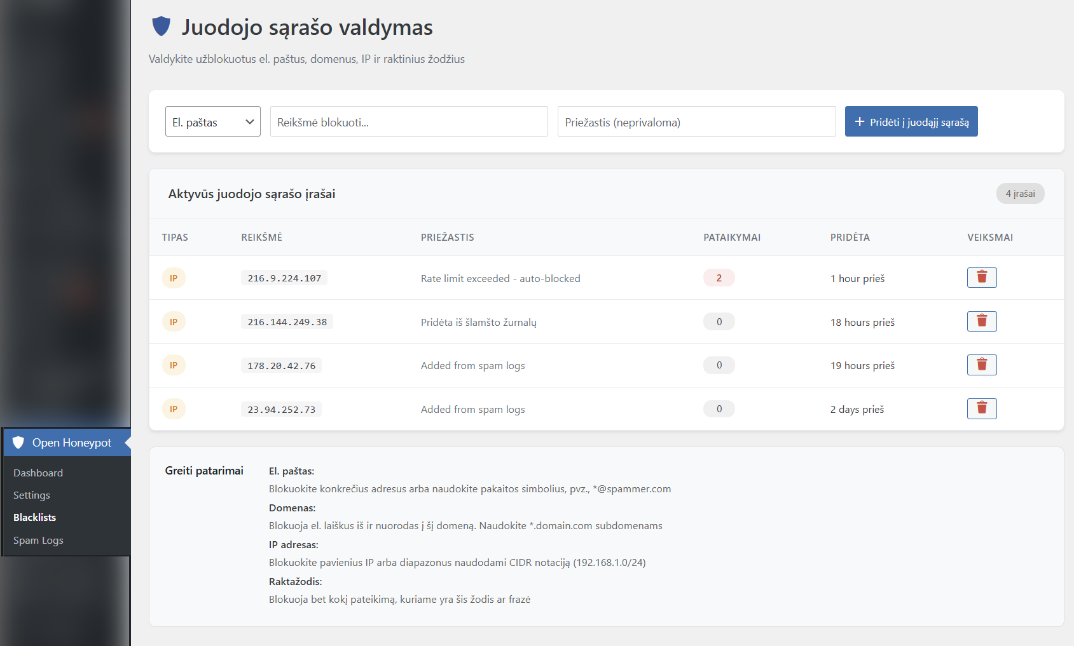This screenshot has height=646, width=1074.
Task: Focus the Reikšmė blokuoti input field
Action: [409, 121]
